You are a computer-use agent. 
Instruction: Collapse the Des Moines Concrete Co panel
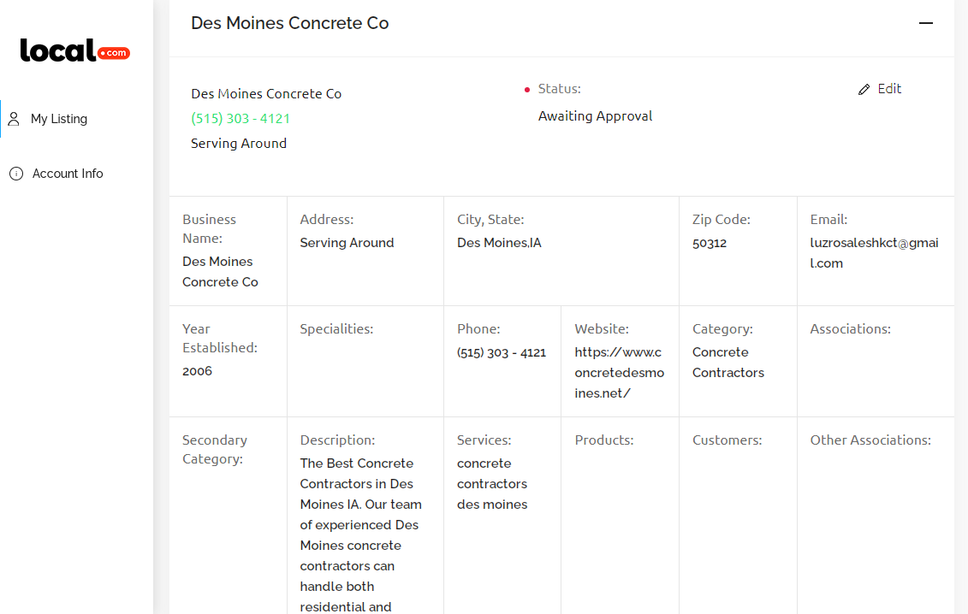click(x=925, y=23)
